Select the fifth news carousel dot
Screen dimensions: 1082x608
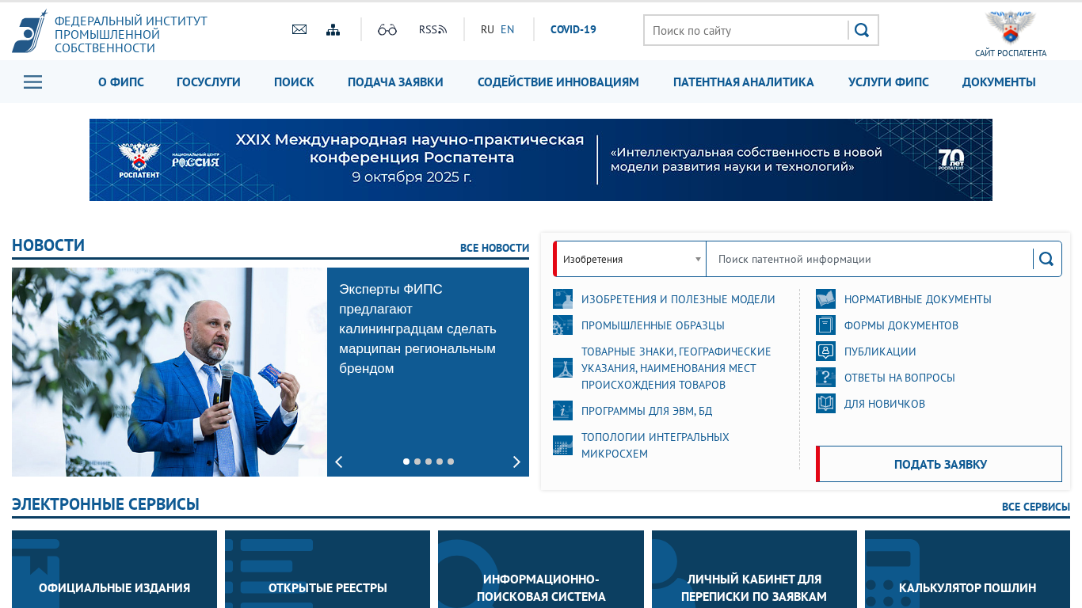(451, 462)
